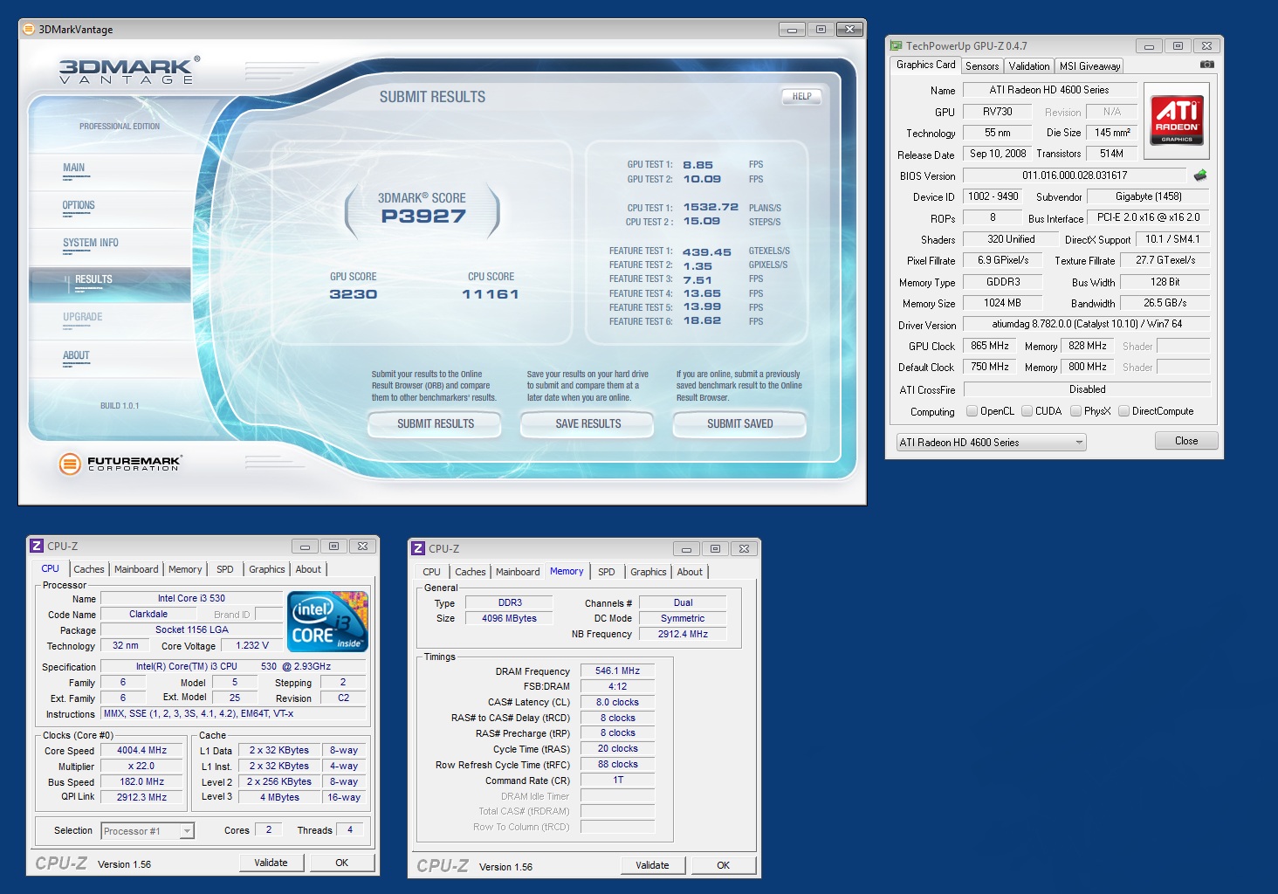Go to MAIN in 3DMark sidebar
The height and width of the screenshot is (894, 1278).
pyautogui.click(x=110, y=170)
